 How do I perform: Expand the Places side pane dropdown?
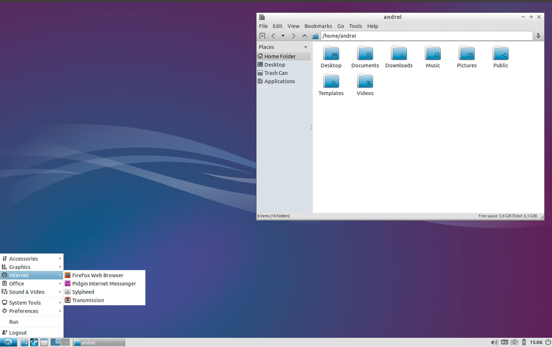click(305, 47)
